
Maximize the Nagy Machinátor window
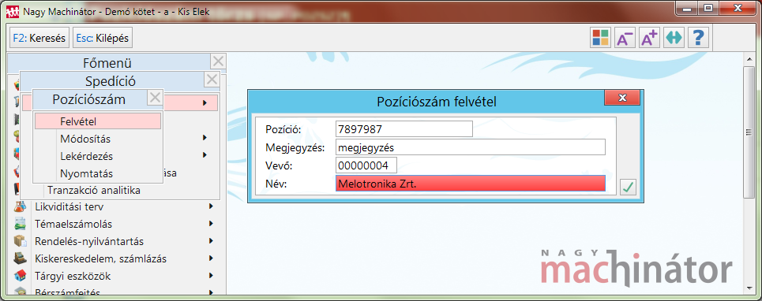708,8
